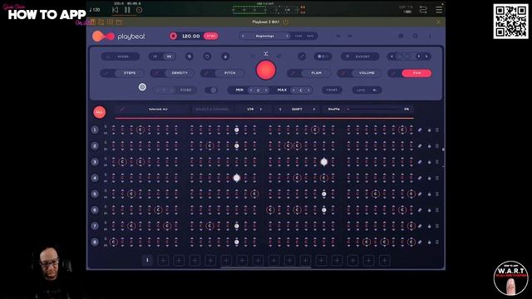Screen dimensions: 532x299
Task: Click the host rewind-to-start transport icon
Action: coord(115,10)
